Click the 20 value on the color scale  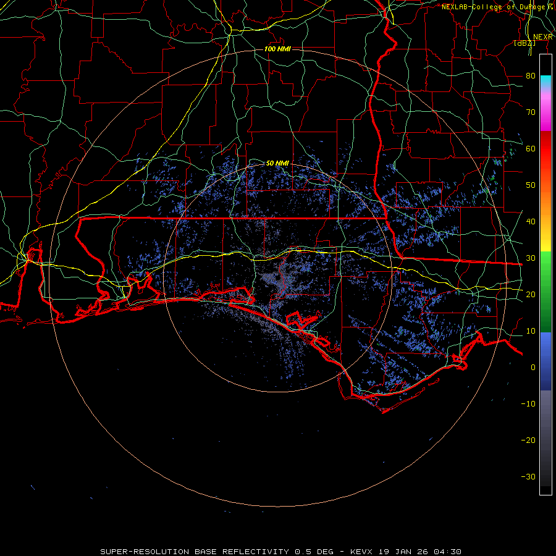coord(531,294)
